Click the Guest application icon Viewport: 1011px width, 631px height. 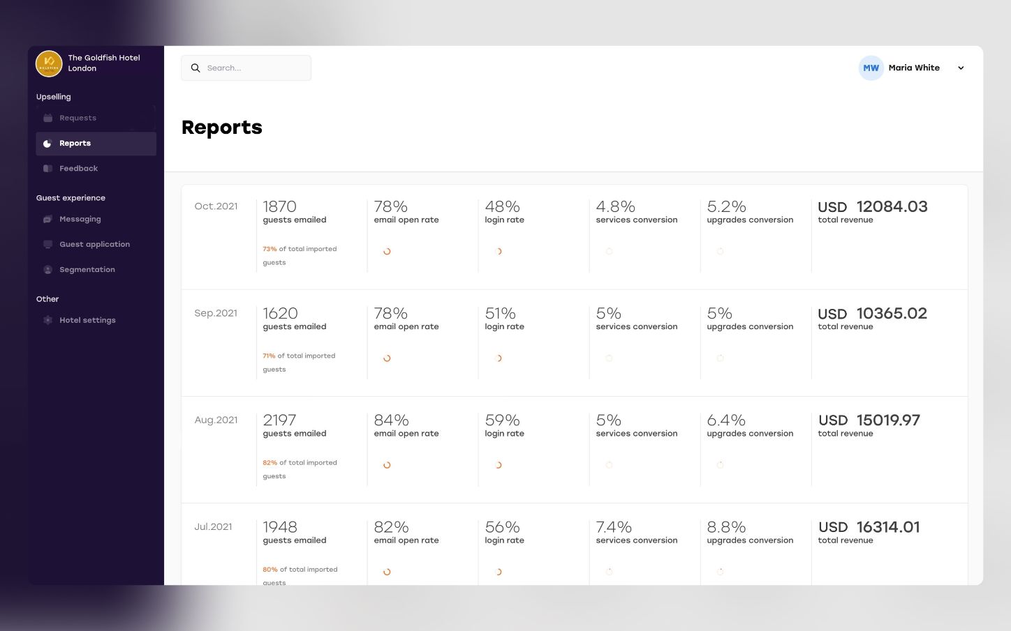(x=47, y=245)
